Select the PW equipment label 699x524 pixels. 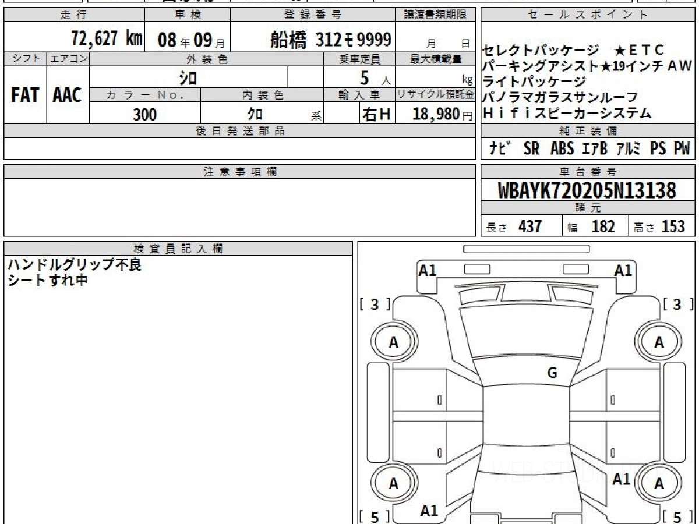point(681,149)
